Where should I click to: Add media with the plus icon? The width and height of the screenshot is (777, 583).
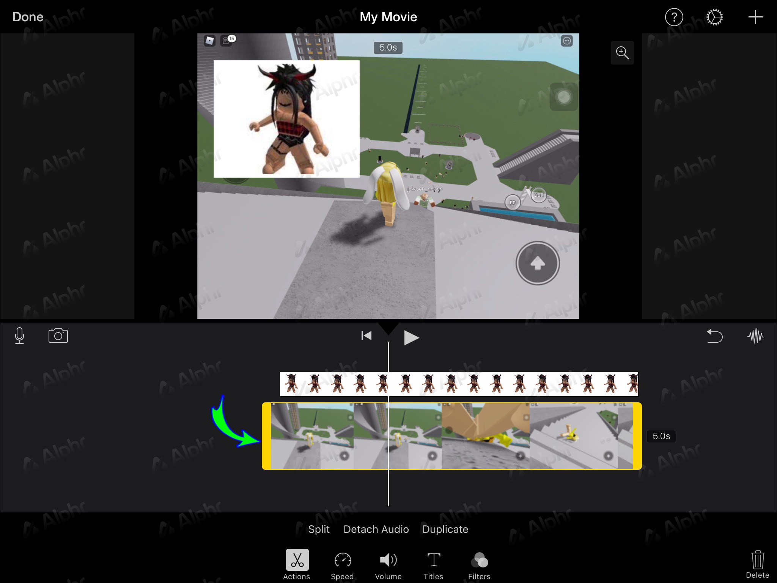pos(755,17)
